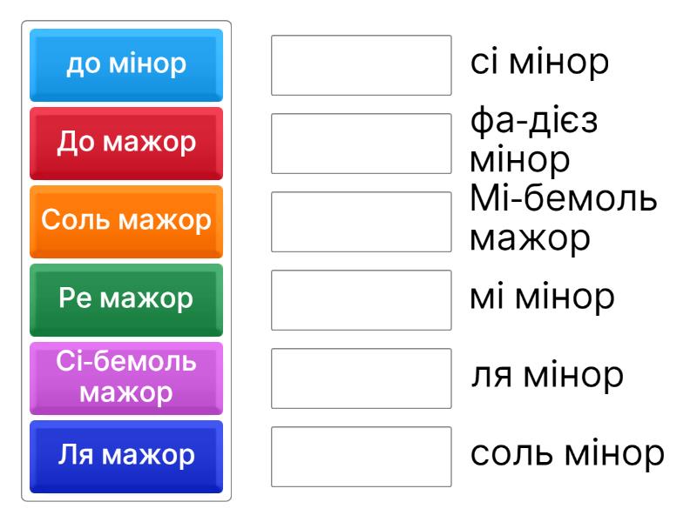Viewport: 697px width, 522px height.
Task: Select the Сі-бемоль мажор tile
Action: click(x=126, y=378)
